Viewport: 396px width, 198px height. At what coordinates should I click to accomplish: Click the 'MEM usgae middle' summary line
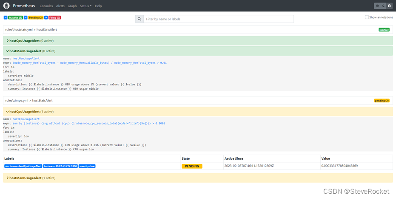(53, 89)
